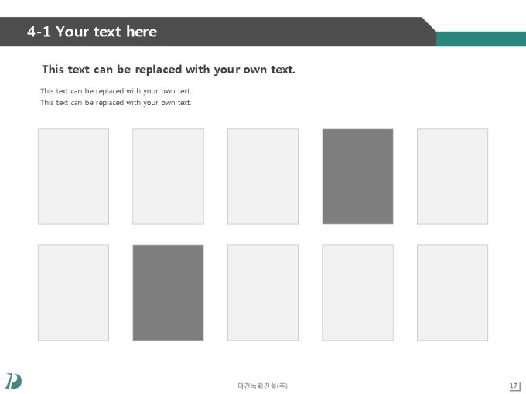Select the first light placeholder in top row
Screen dimensions: 526x394
click(73, 176)
